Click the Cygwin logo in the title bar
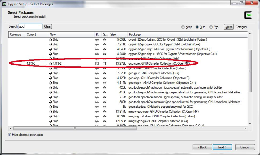This screenshot has height=155, width=260. (x=4, y=4)
